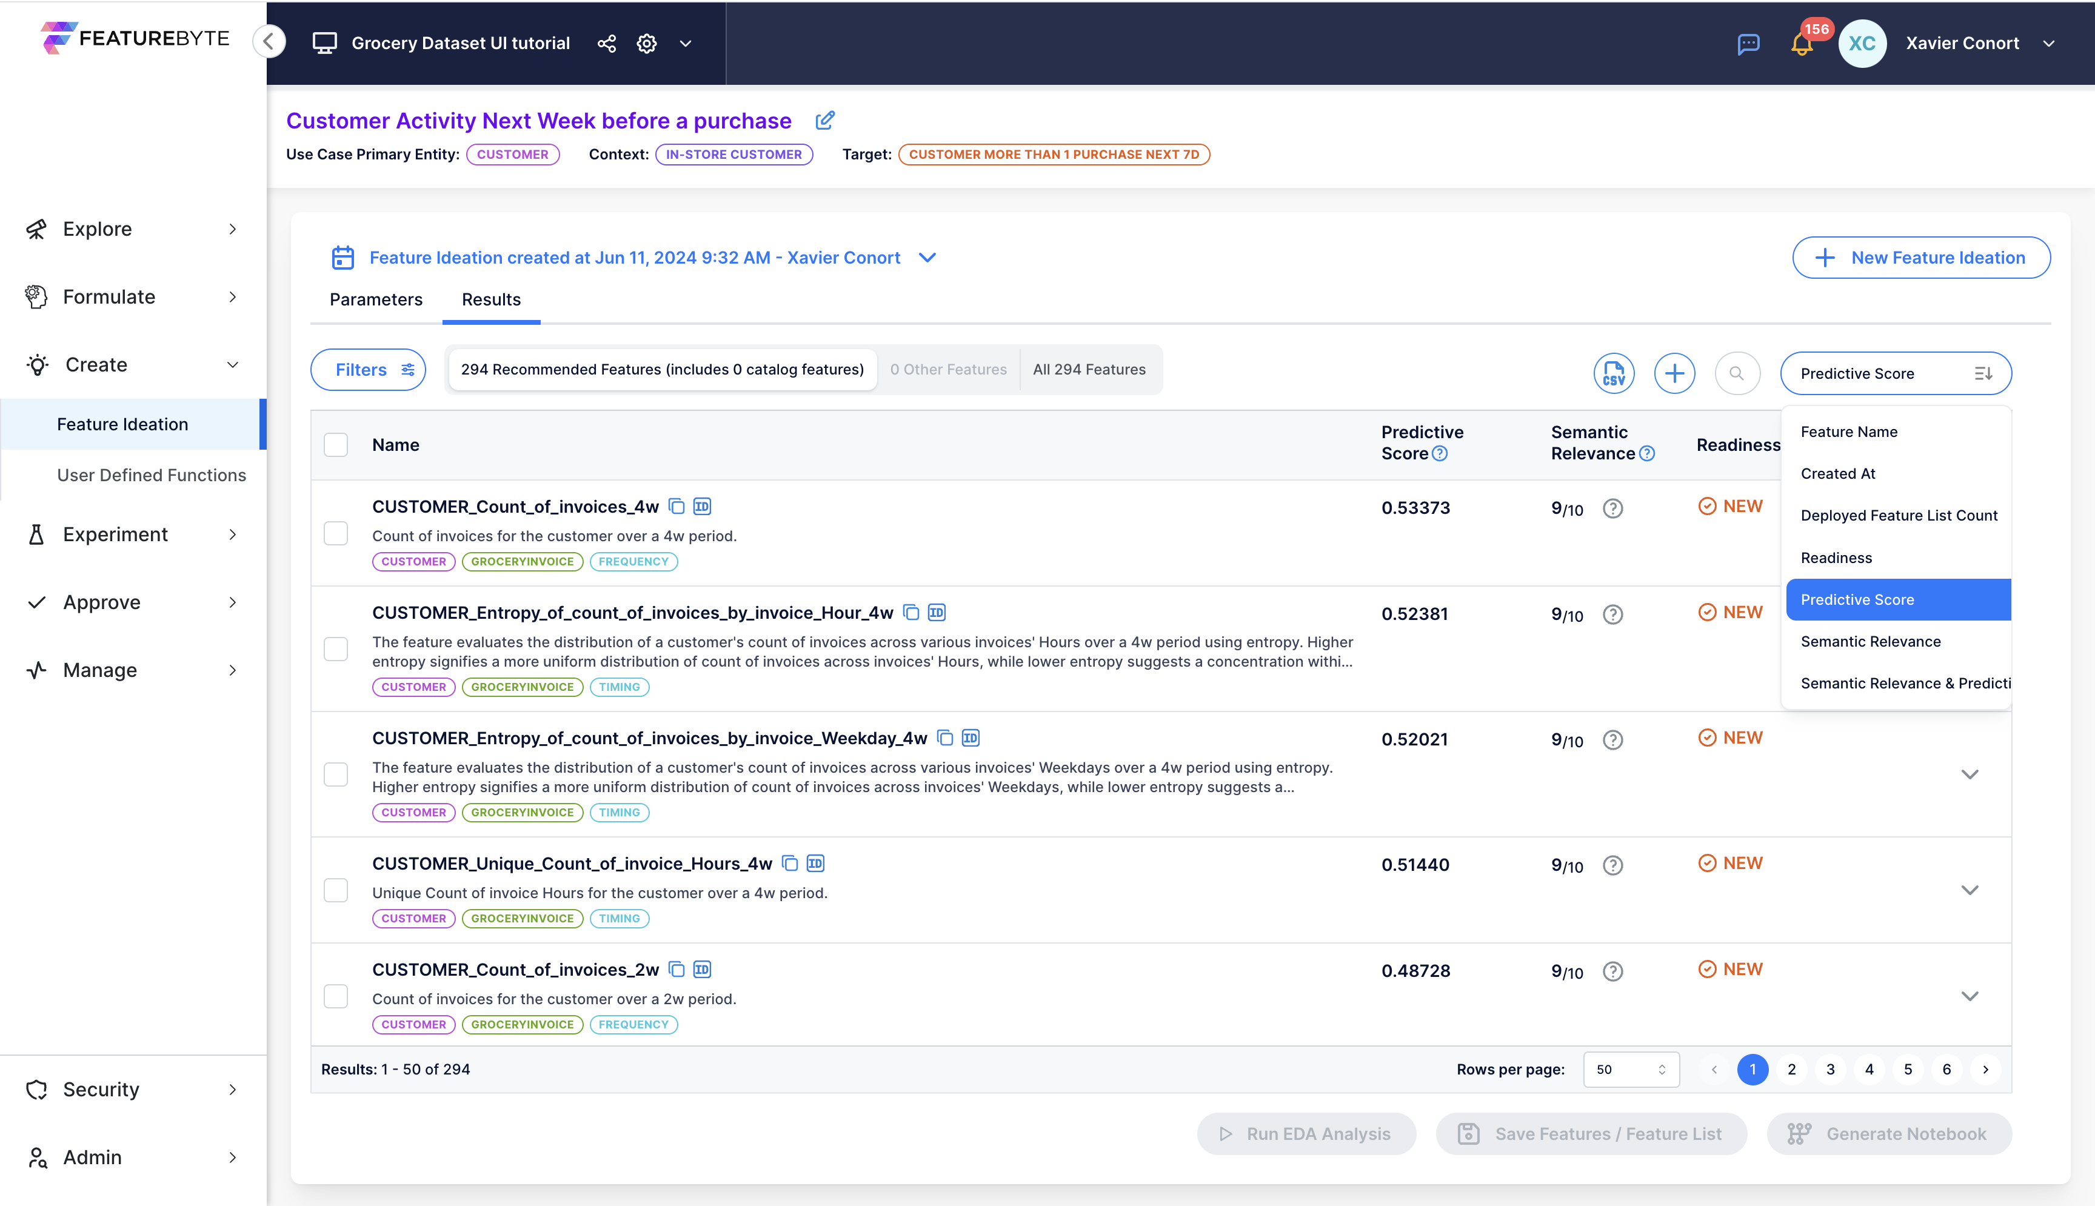This screenshot has height=1206, width=2095.
Task: Click the share icon beside catalog name
Action: pos(606,43)
